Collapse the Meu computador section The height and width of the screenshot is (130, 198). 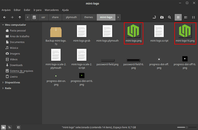pyautogui.click(x=3, y=25)
